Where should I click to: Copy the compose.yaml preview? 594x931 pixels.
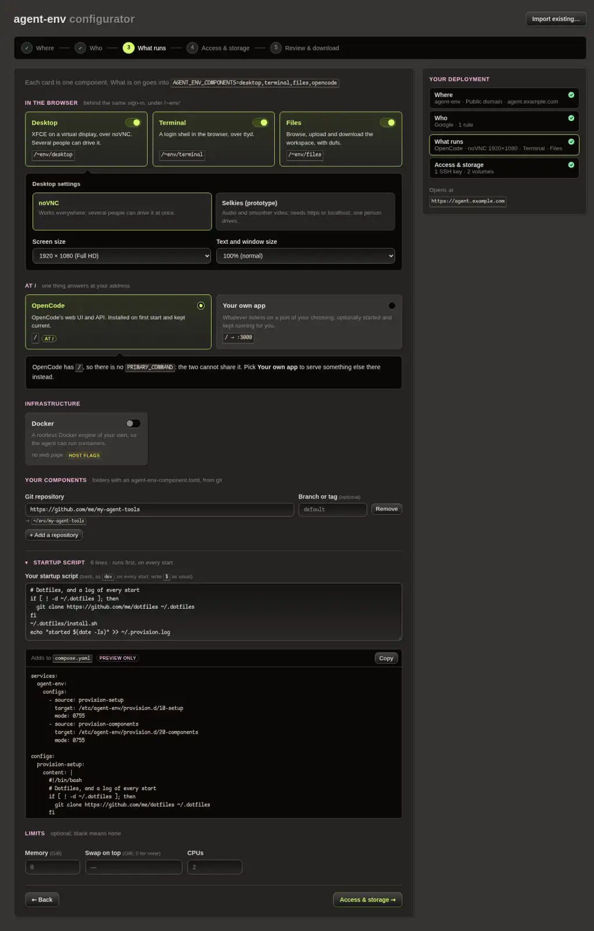[x=387, y=658]
